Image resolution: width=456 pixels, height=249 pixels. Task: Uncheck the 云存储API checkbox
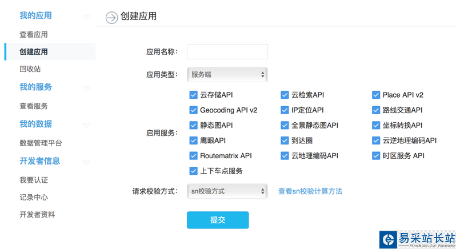193,95
